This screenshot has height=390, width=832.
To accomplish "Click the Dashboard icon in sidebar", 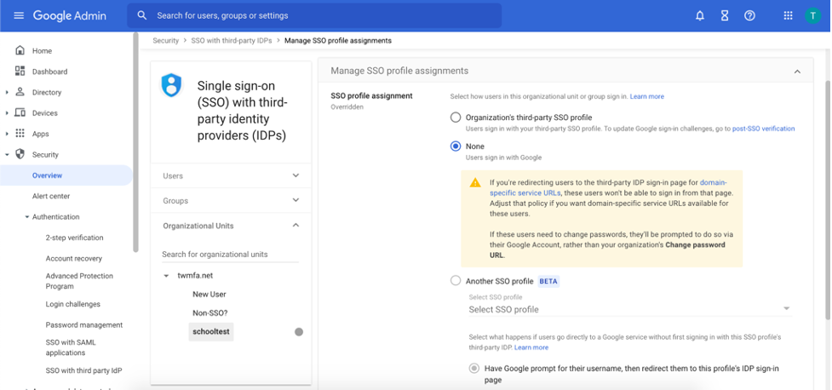I will point(20,71).
